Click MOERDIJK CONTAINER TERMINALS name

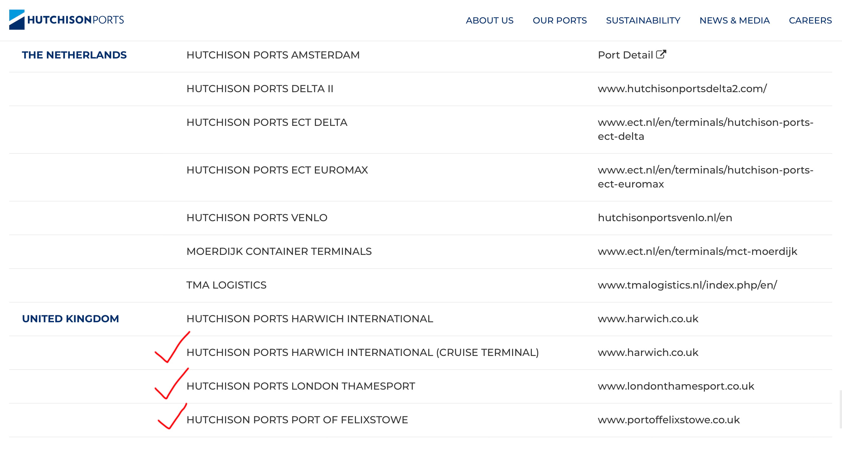coord(279,251)
